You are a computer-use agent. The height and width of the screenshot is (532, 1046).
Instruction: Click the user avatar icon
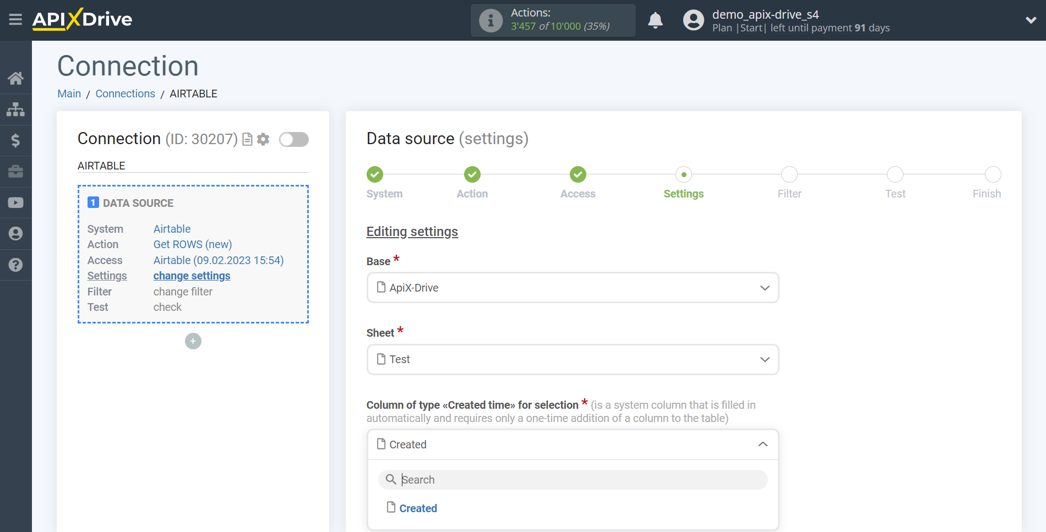coord(693,20)
